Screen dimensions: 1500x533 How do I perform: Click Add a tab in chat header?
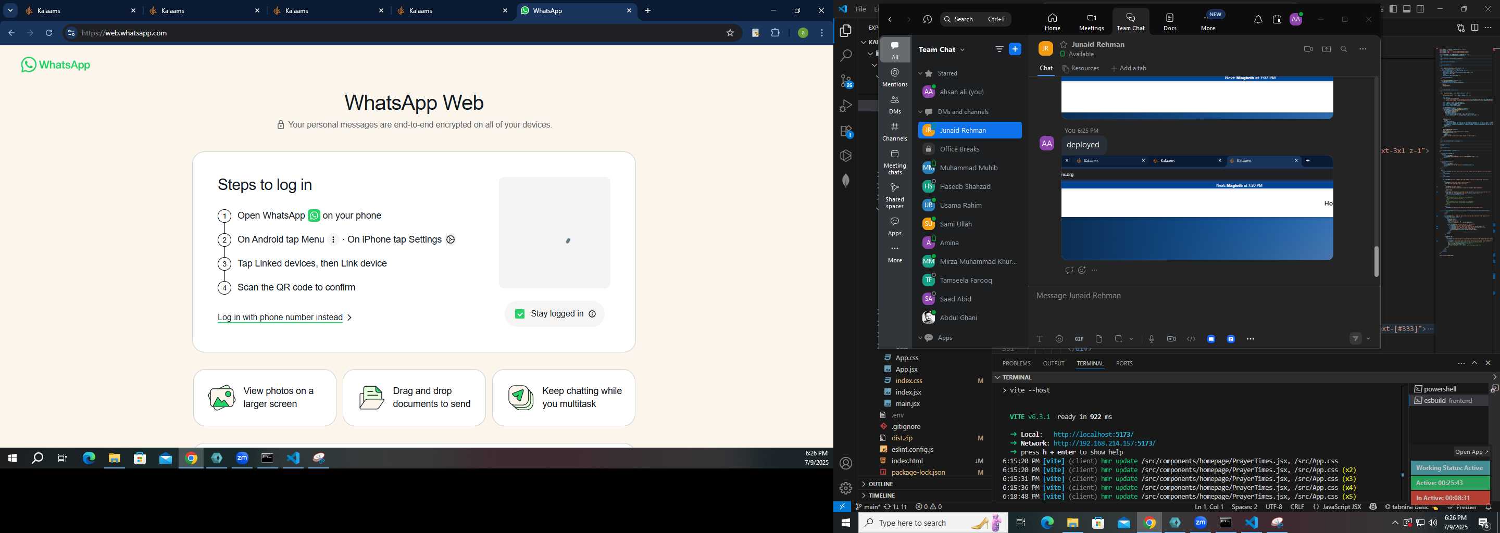click(1129, 69)
